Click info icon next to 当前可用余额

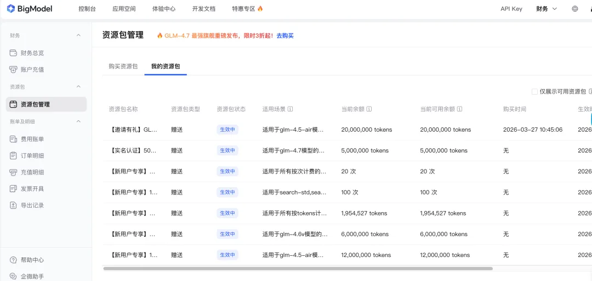459,109
